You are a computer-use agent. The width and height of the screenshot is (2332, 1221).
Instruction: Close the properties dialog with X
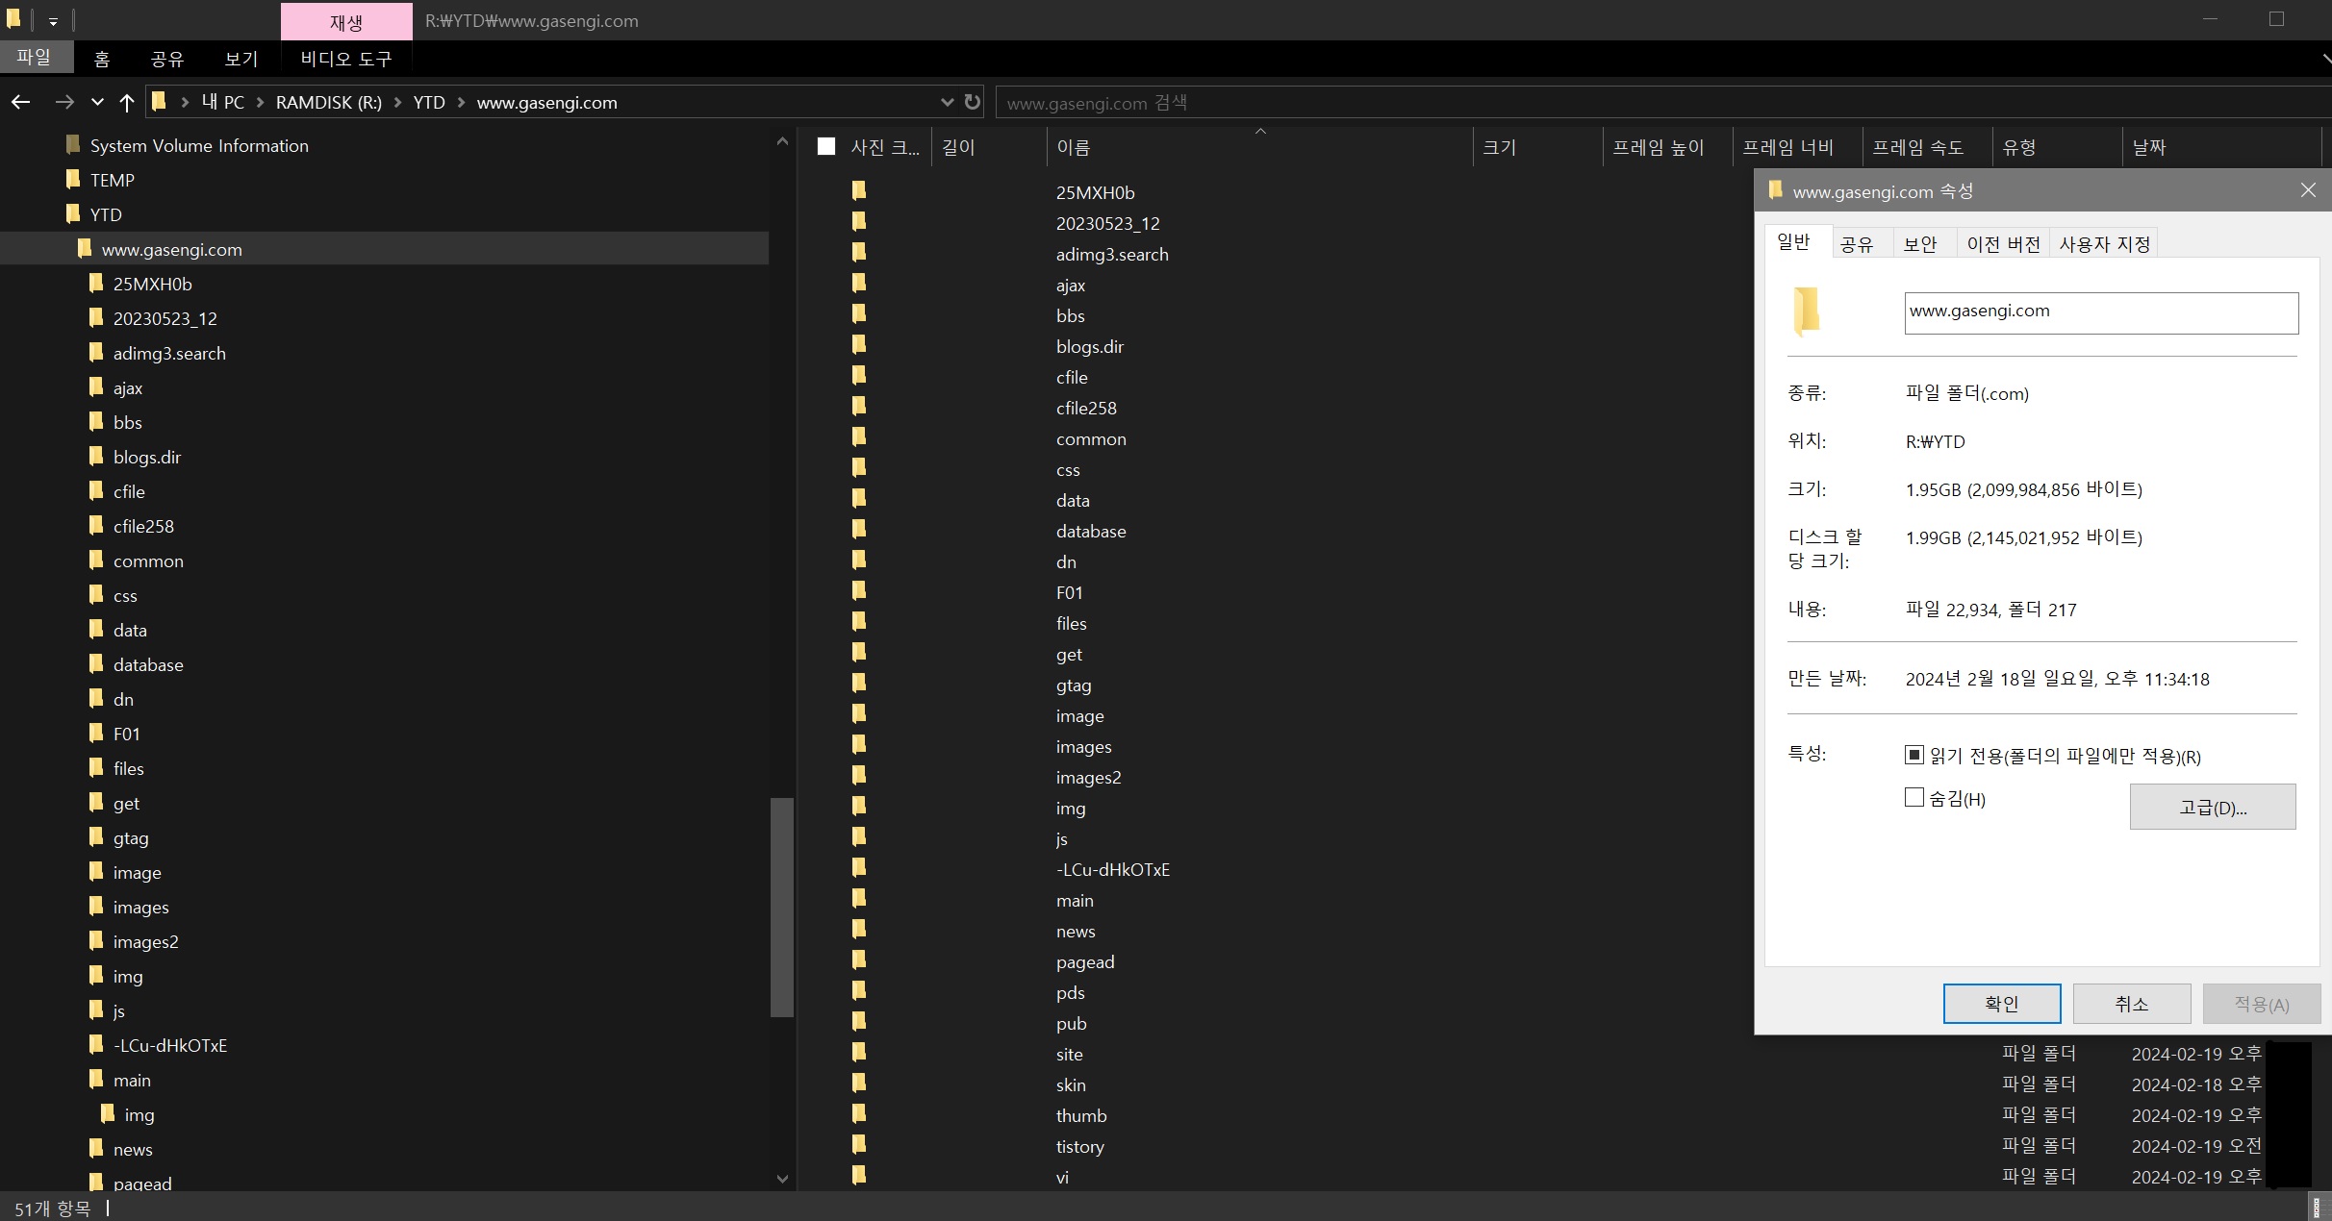(x=2308, y=190)
